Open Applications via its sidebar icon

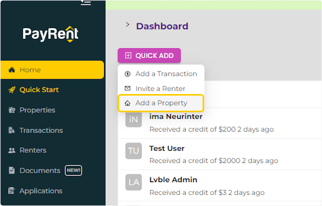pos(12,191)
